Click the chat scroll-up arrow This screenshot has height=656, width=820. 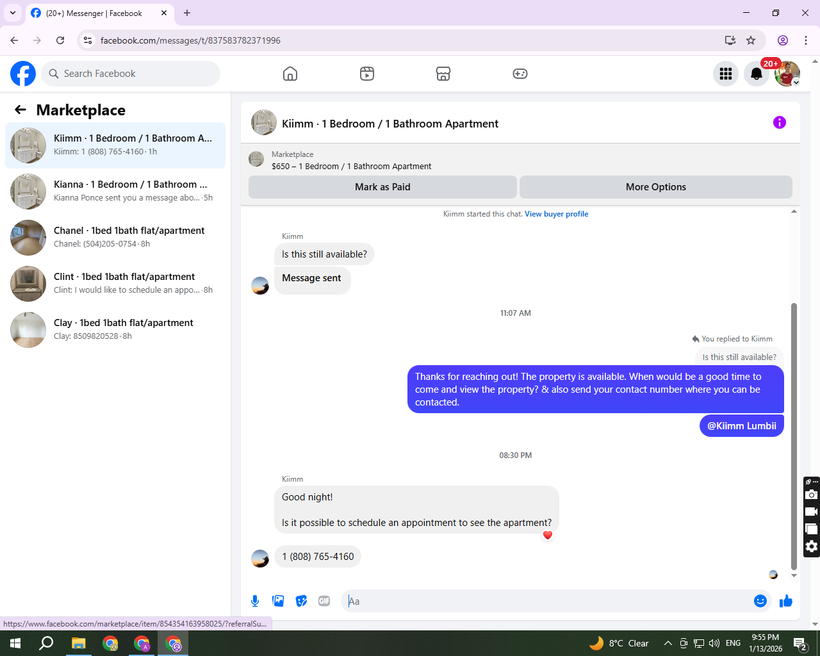(x=794, y=211)
